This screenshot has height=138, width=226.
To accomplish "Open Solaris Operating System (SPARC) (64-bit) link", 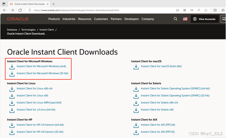I will (175, 89).
